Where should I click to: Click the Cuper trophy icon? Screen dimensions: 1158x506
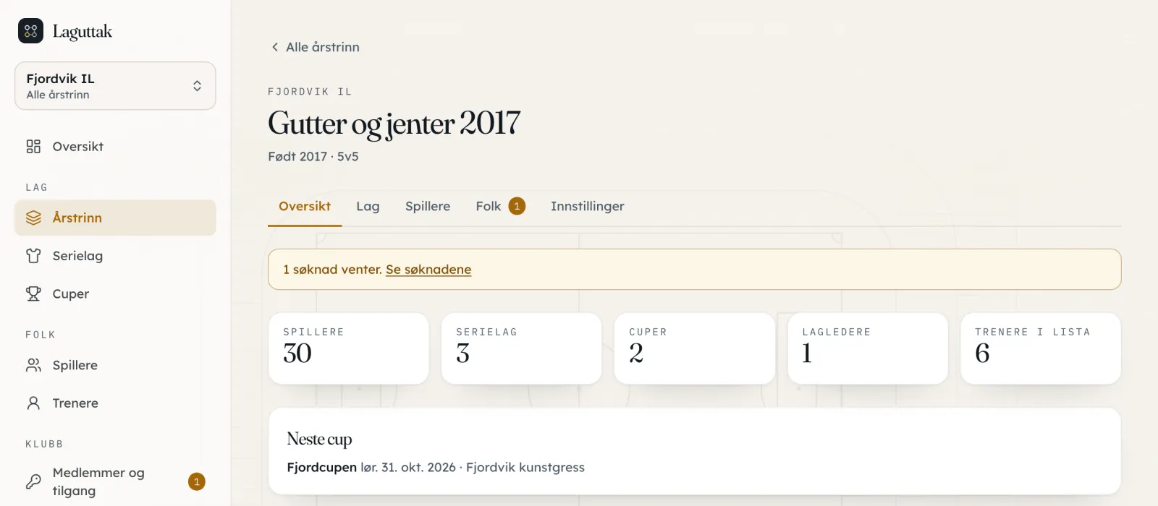pyautogui.click(x=33, y=293)
